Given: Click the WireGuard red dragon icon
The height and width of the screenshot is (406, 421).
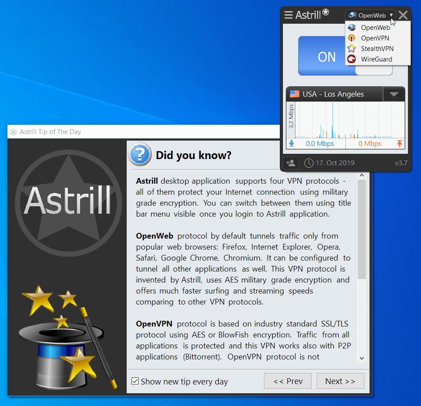Looking at the screenshot, I should pos(351,59).
